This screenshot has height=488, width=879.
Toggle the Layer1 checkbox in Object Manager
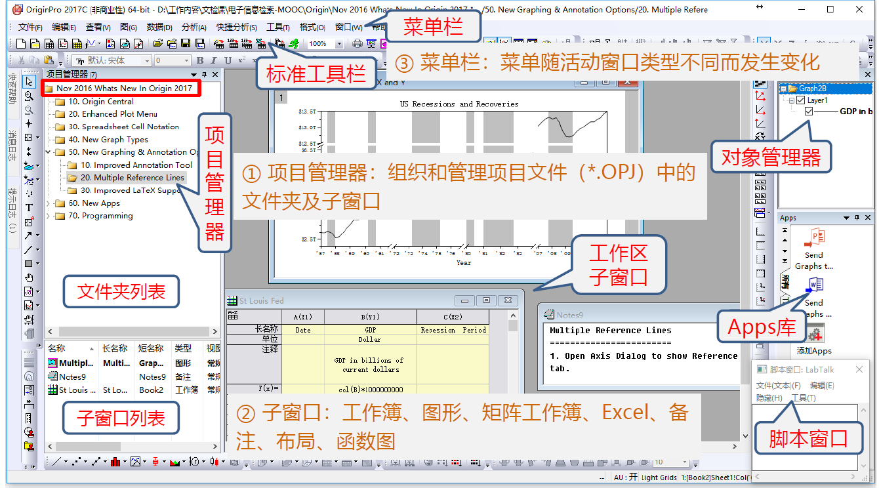pos(800,100)
